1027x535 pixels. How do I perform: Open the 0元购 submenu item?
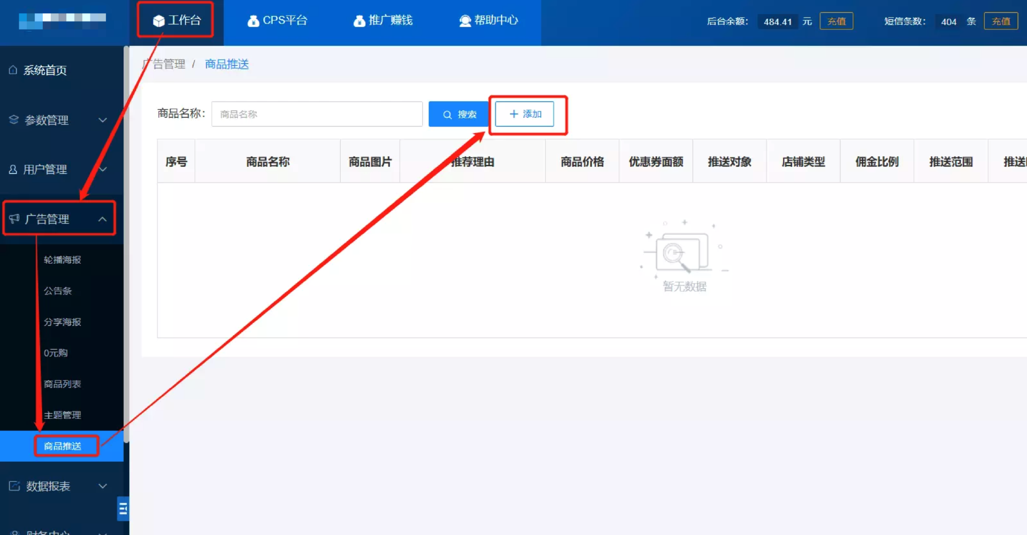[56, 353]
